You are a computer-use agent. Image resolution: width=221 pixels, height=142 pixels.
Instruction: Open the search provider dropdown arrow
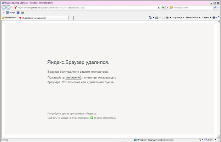(218, 7)
